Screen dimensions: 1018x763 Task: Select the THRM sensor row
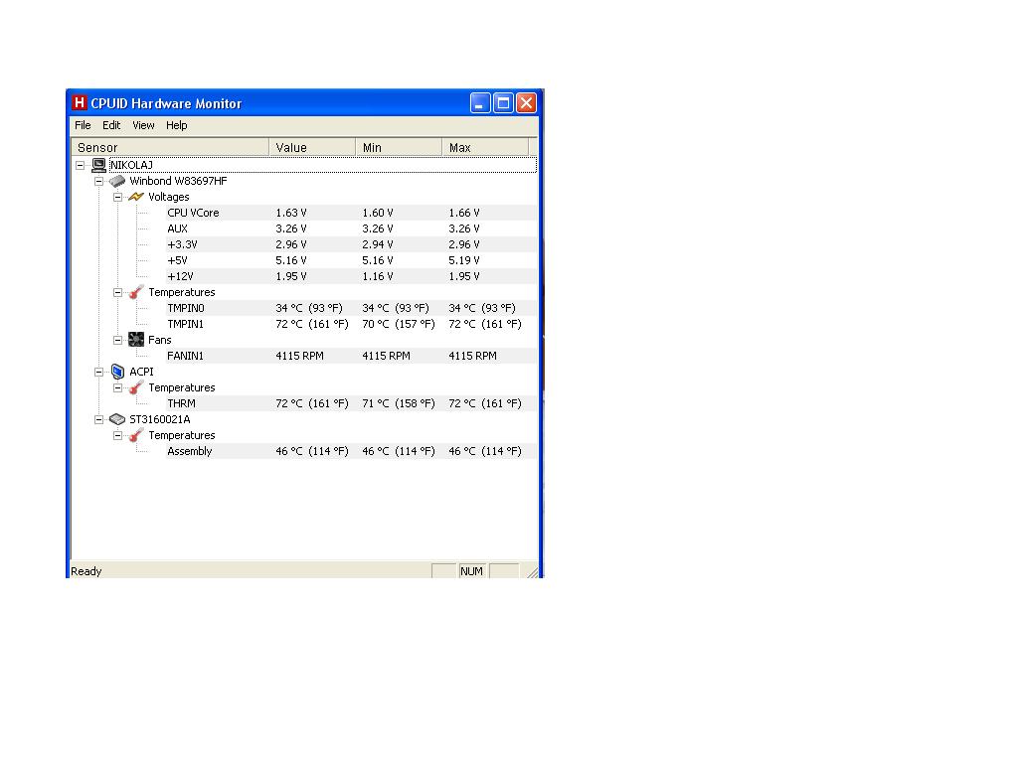tap(351, 403)
